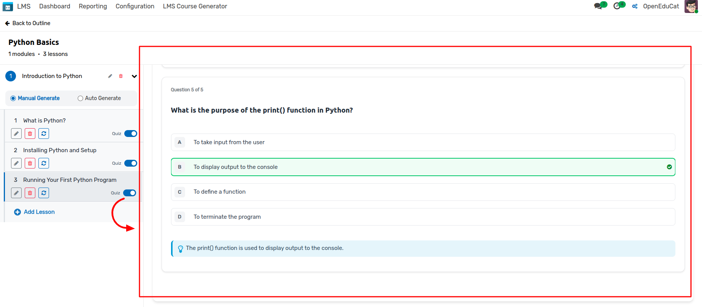702x307 pixels.
Task: Edit the Introduction to Python module
Action: [x=110, y=76]
